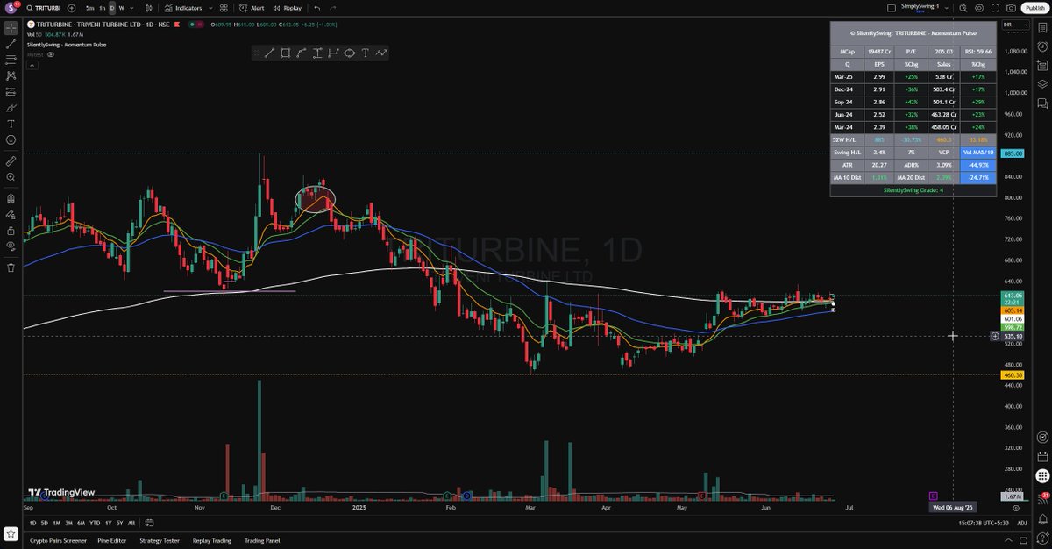Open the Replay Trading tab
The height and width of the screenshot is (549, 1052).
pyautogui.click(x=212, y=540)
